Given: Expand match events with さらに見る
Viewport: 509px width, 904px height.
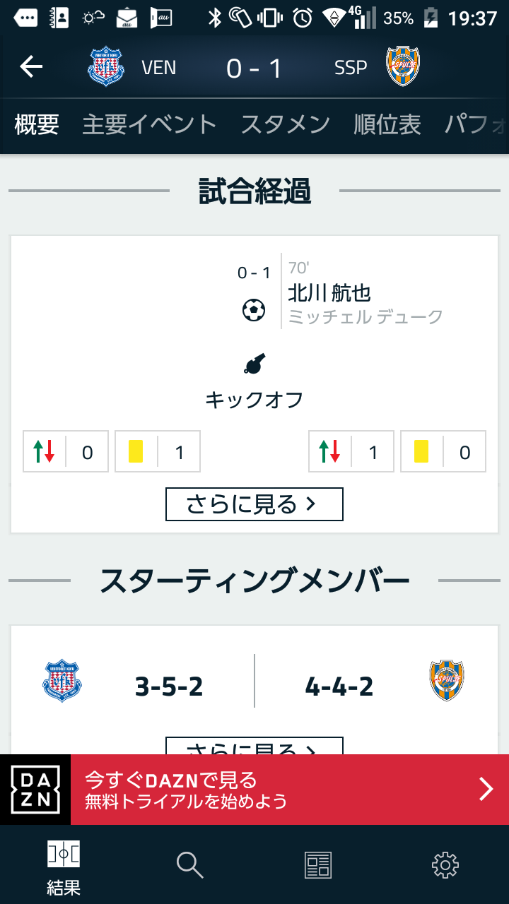Looking at the screenshot, I should 254,504.
